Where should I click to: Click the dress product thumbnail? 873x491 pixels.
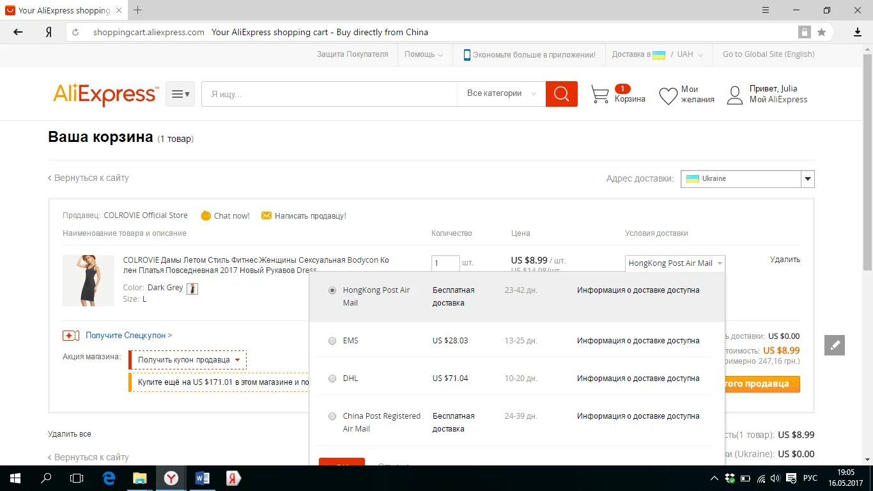[88, 281]
